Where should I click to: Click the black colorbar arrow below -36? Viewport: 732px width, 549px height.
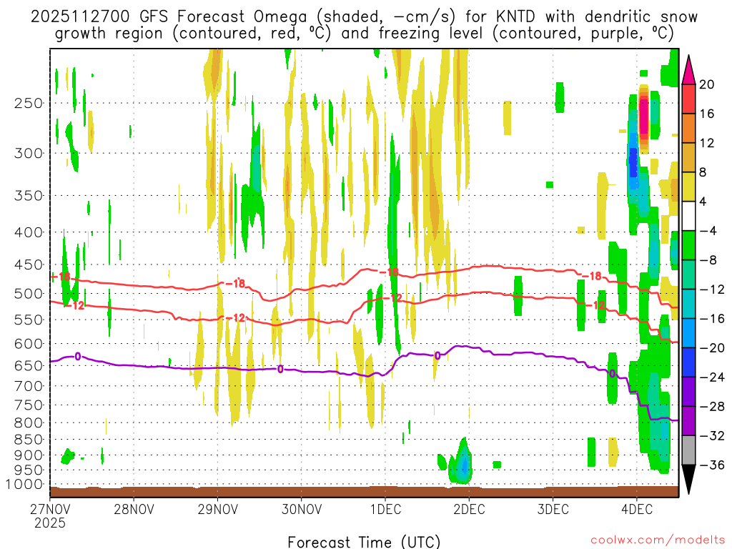(688, 480)
